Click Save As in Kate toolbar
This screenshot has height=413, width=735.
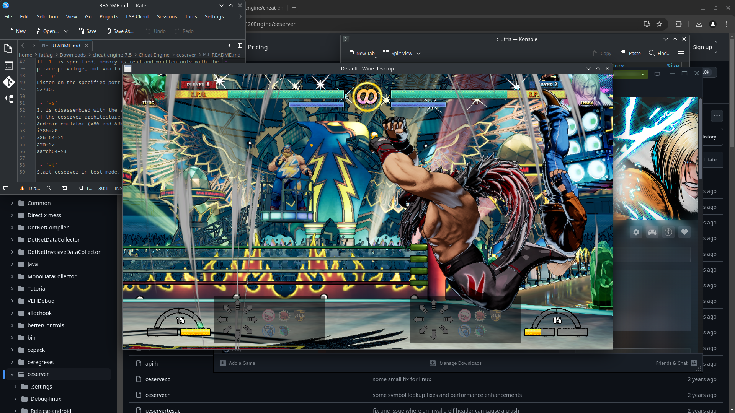click(x=119, y=31)
